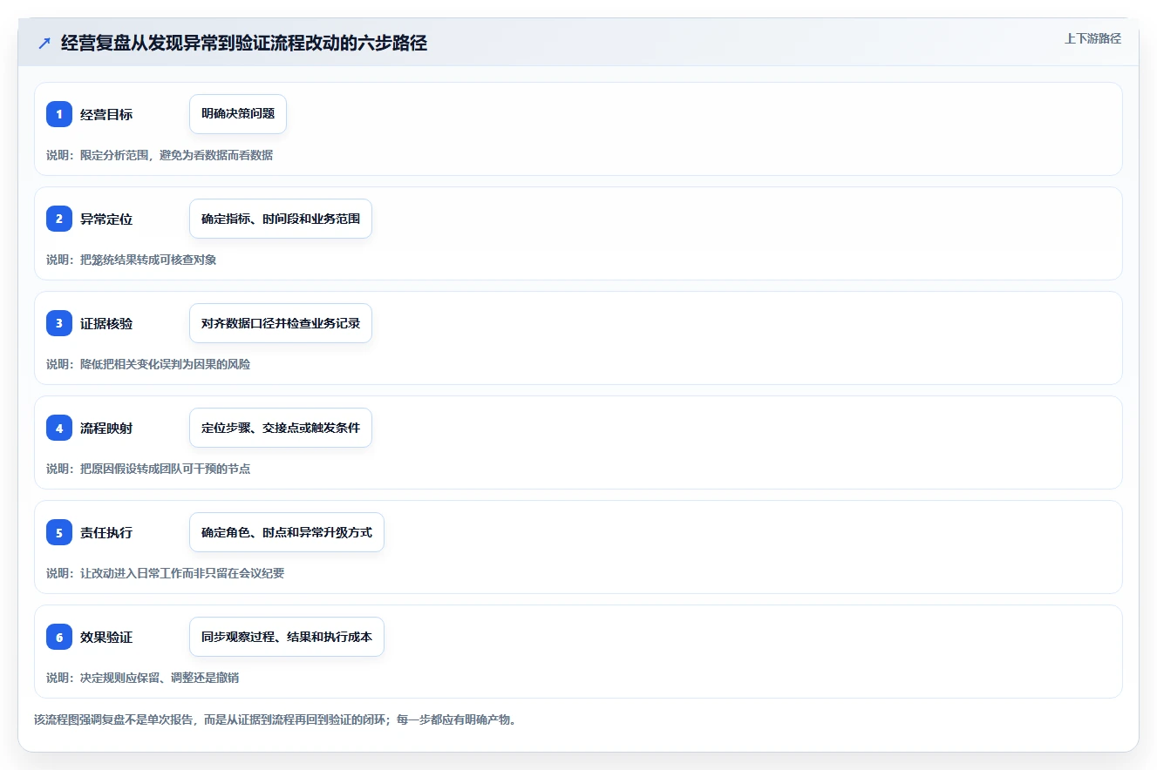
Task: Select step number 6 badge
Action: coord(59,637)
